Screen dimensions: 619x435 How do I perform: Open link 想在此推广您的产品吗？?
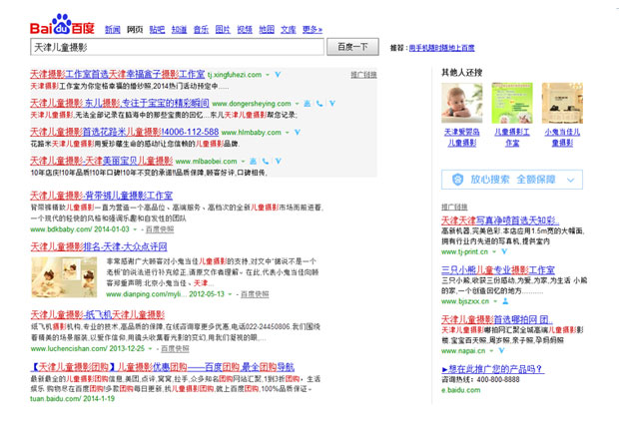(493, 369)
